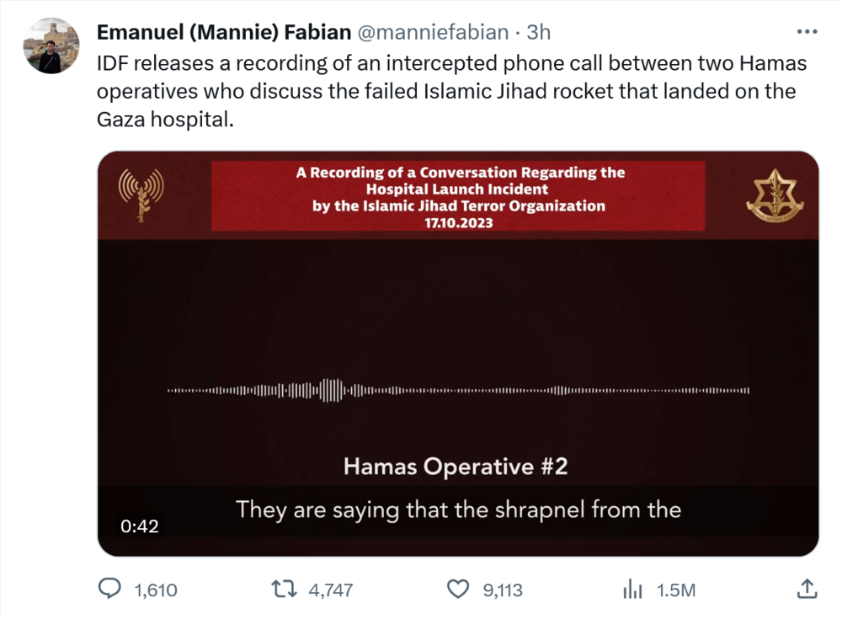The width and height of the screenshot is (842, 619).
Task: Click the reply speech bubble icon
Action: click(109, 589)
